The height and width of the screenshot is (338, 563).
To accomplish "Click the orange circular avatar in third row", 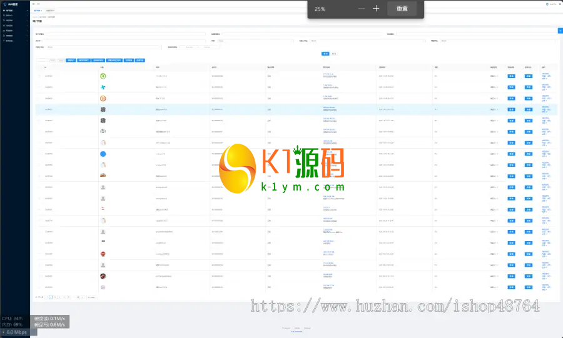I will pyautogui.click(x=103, y=98).
